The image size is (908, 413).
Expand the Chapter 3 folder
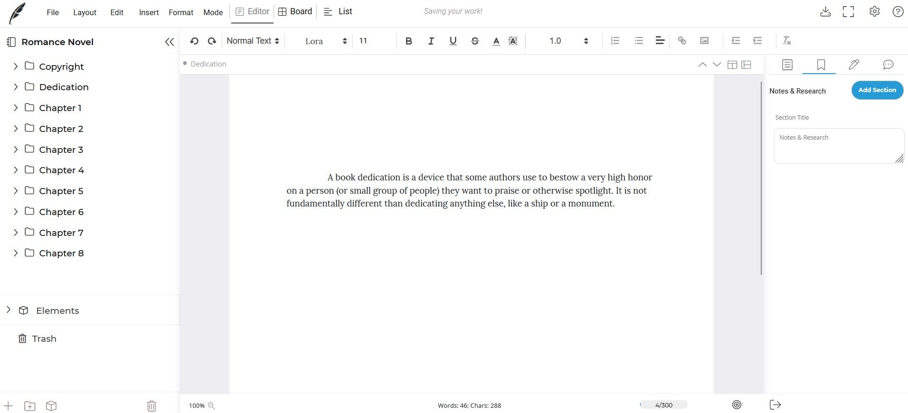pyautogui.click(x=16, y=150)
